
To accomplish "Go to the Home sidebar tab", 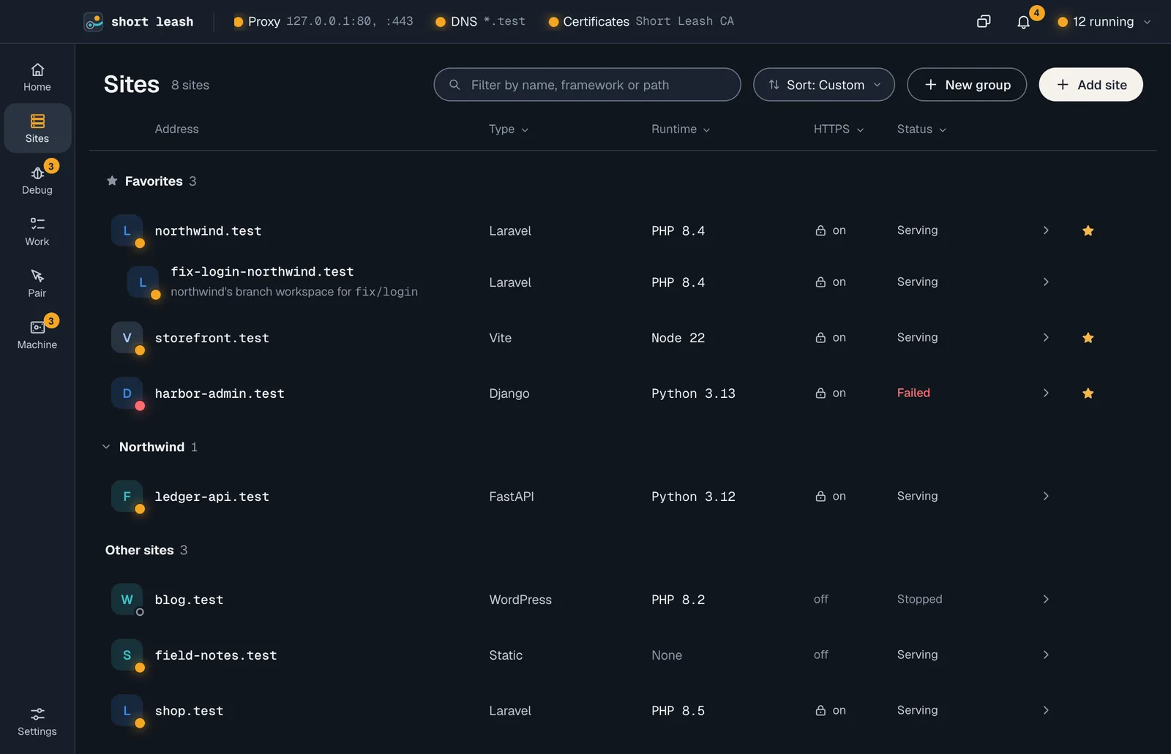I will (x=37, y=78).
